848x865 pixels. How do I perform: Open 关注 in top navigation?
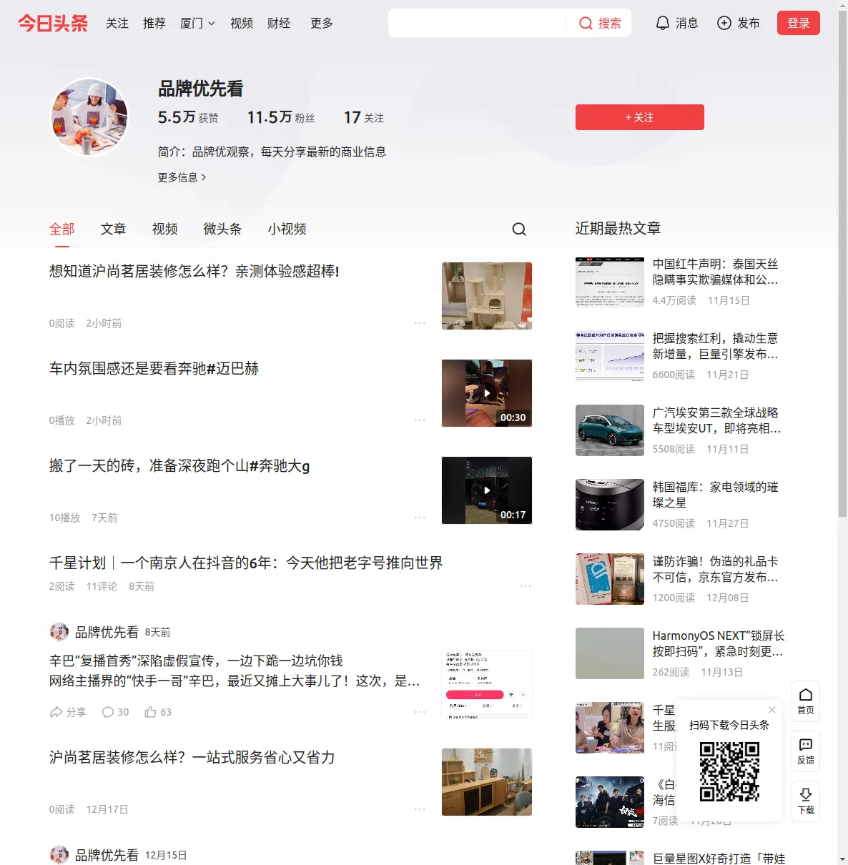[117, 24]
